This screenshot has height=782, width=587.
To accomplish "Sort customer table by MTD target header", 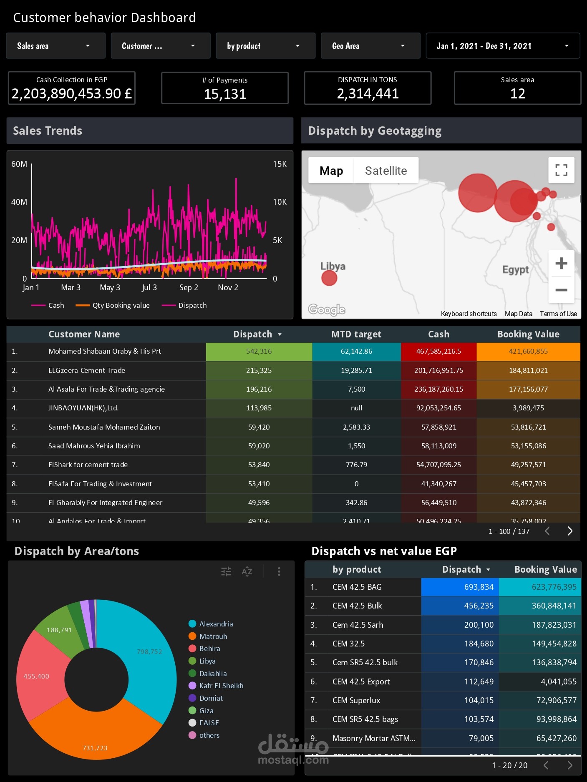I will pyautogui.click(x=356, y=334).
